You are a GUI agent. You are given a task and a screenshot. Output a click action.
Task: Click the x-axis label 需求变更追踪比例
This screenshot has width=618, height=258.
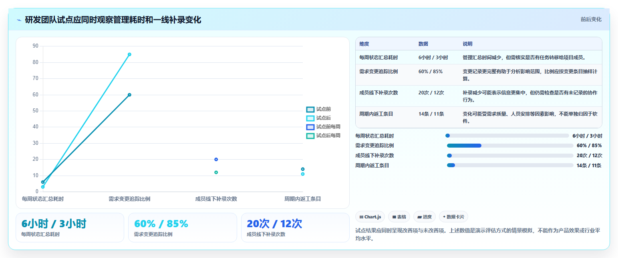[x=129, y=199]
